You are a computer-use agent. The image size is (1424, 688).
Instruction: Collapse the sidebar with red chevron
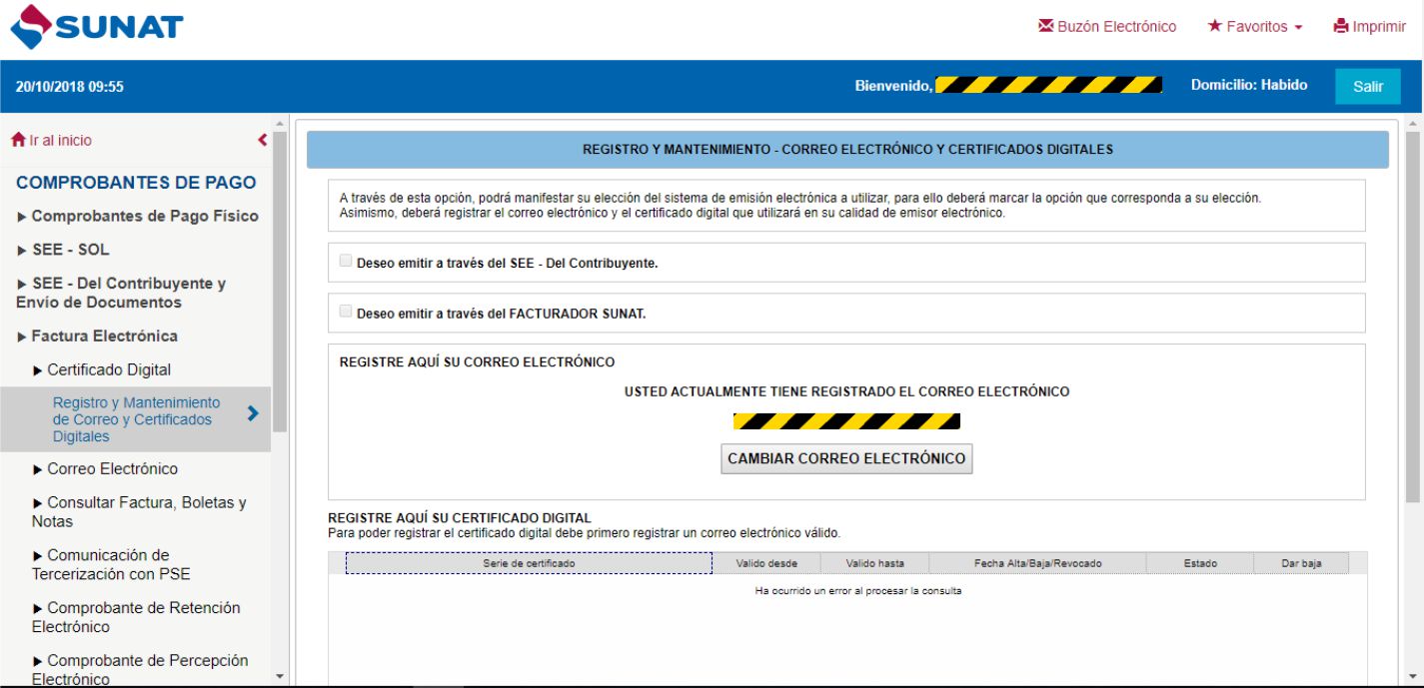click(x=263, y=141)
